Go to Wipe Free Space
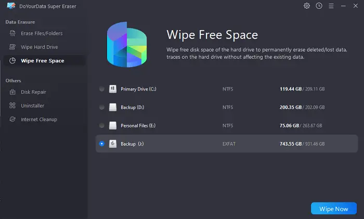The height and width of the screenshot is (219, 364). [x=45, y=61]
